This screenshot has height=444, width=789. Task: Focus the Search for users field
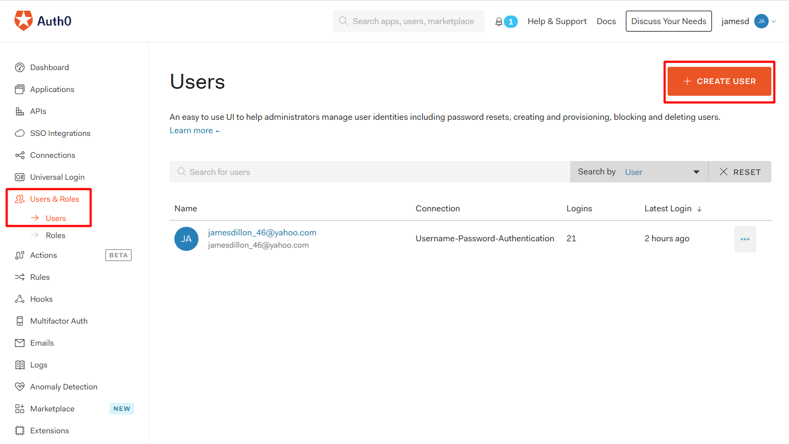pyautogui.click(x=370, y=172)
